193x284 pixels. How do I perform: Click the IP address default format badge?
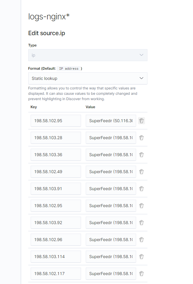69,68
